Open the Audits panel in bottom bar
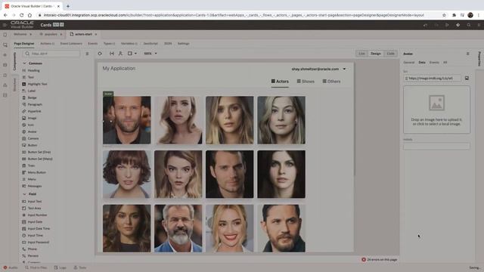 [10, 267]
